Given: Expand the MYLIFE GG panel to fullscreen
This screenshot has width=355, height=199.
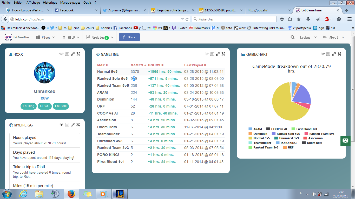Looking at the screenshot, I should [x=73, y=125].
